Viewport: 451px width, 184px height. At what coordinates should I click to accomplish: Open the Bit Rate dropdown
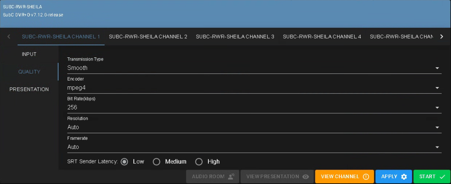click(x=437, y=107)
